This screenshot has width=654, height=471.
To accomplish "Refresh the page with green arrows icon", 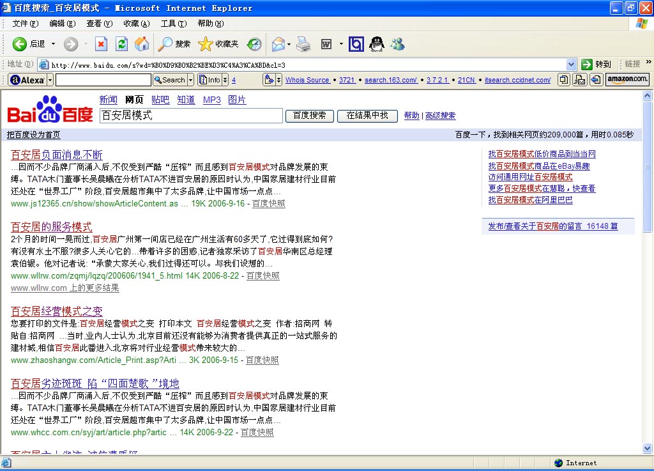I will (121, 44).
